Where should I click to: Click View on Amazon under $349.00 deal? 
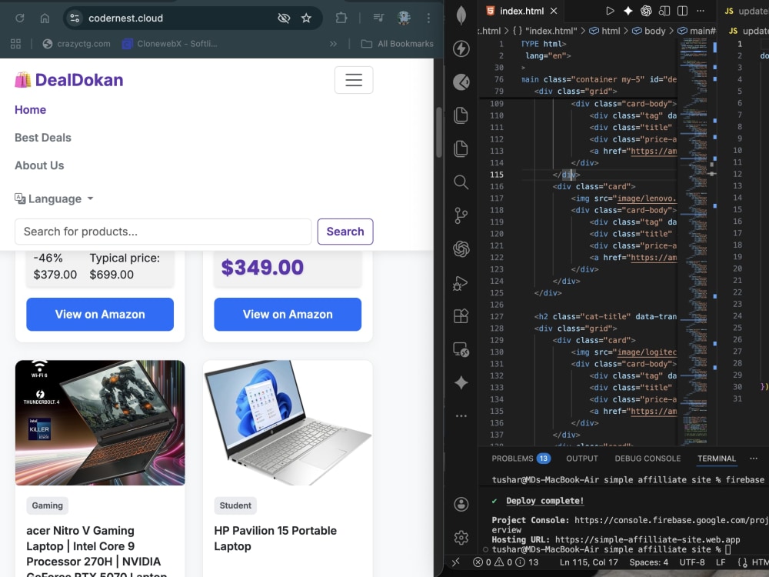288,315
